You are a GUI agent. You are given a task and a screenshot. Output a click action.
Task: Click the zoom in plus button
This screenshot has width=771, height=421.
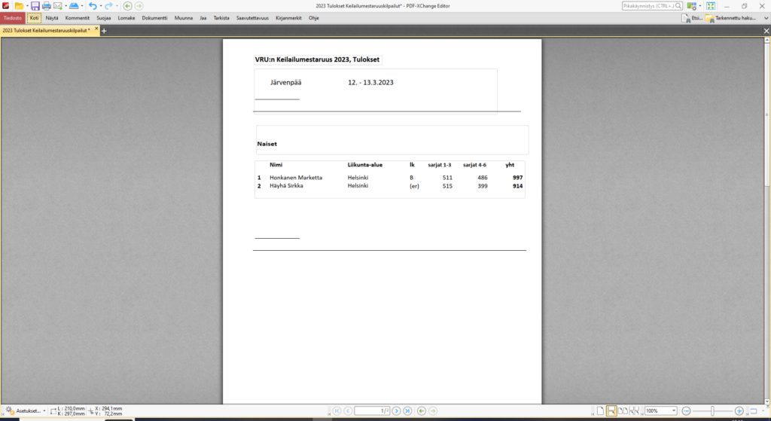pos(739,410)
